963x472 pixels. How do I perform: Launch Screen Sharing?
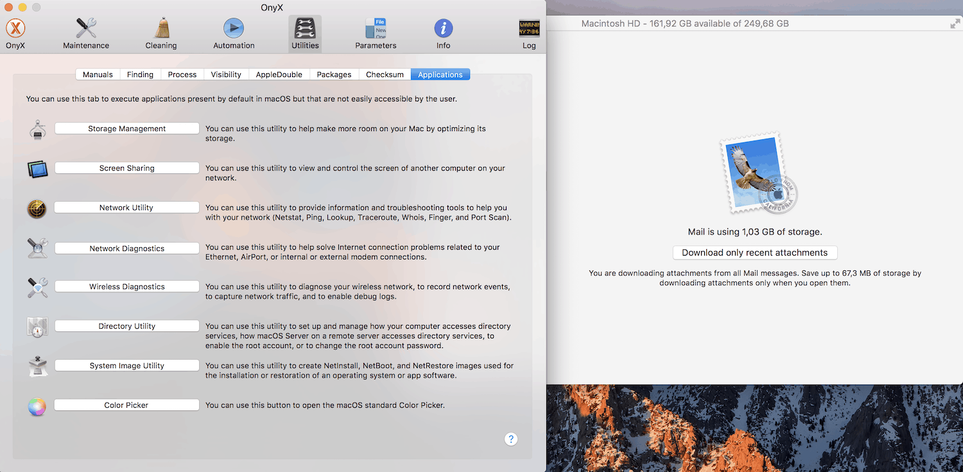coord(127,168)
